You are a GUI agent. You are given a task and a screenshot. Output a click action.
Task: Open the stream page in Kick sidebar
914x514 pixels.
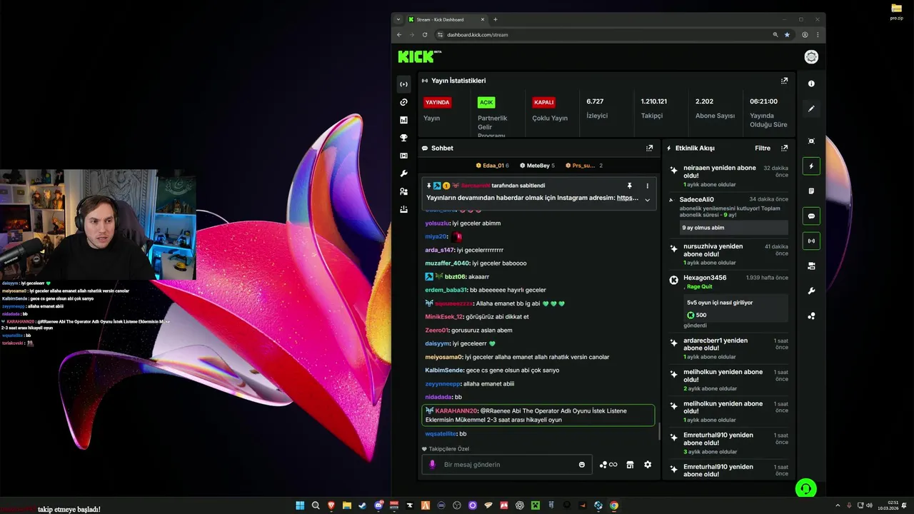pos(403,84)
